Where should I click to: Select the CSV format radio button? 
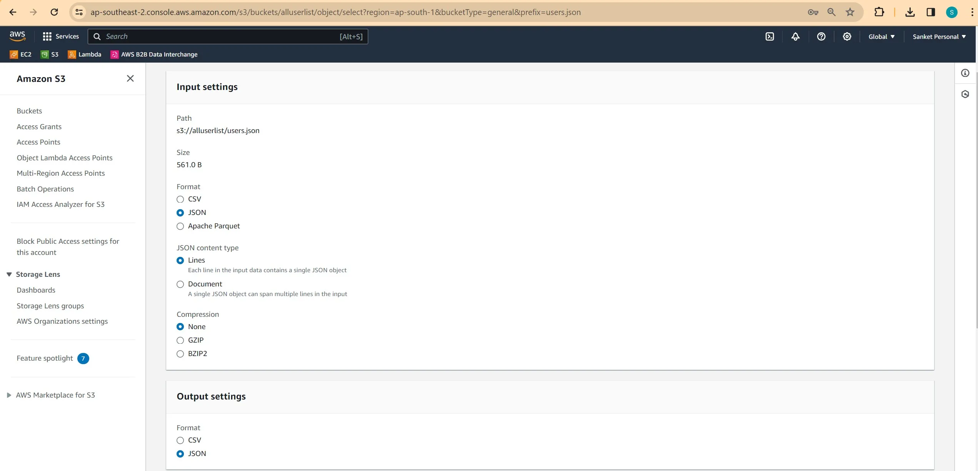click(180, 199)
